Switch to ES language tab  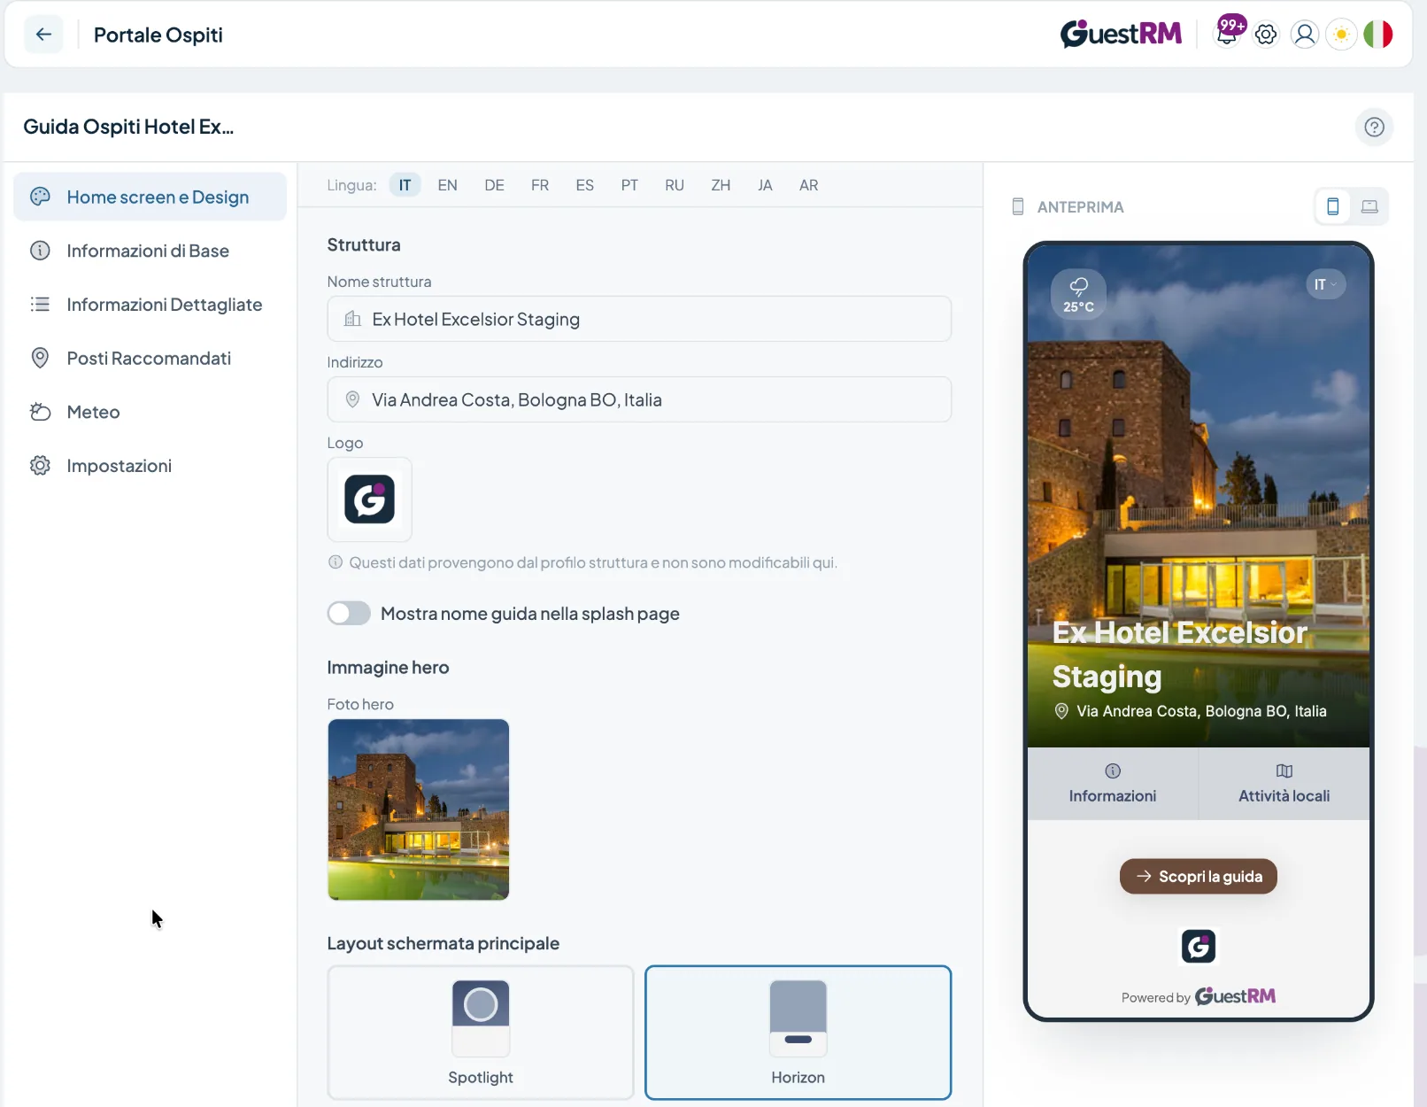(585, 185)
